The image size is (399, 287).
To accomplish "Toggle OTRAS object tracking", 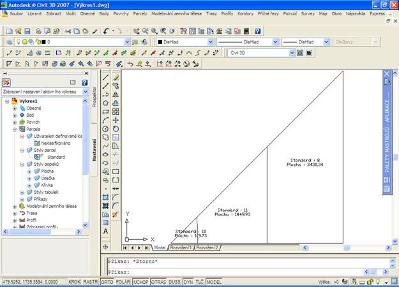I will 158,282.
